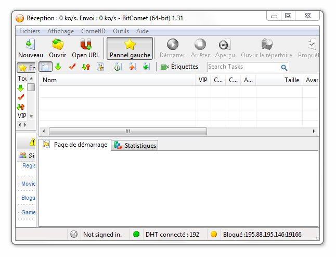Filter completed tasks with toolbar red checkmark

click(x=72, y=67)
